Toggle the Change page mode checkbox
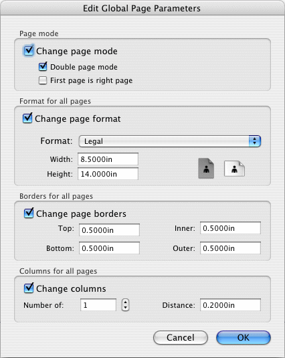Screen dimensions: 285x358 click(29, 51)
